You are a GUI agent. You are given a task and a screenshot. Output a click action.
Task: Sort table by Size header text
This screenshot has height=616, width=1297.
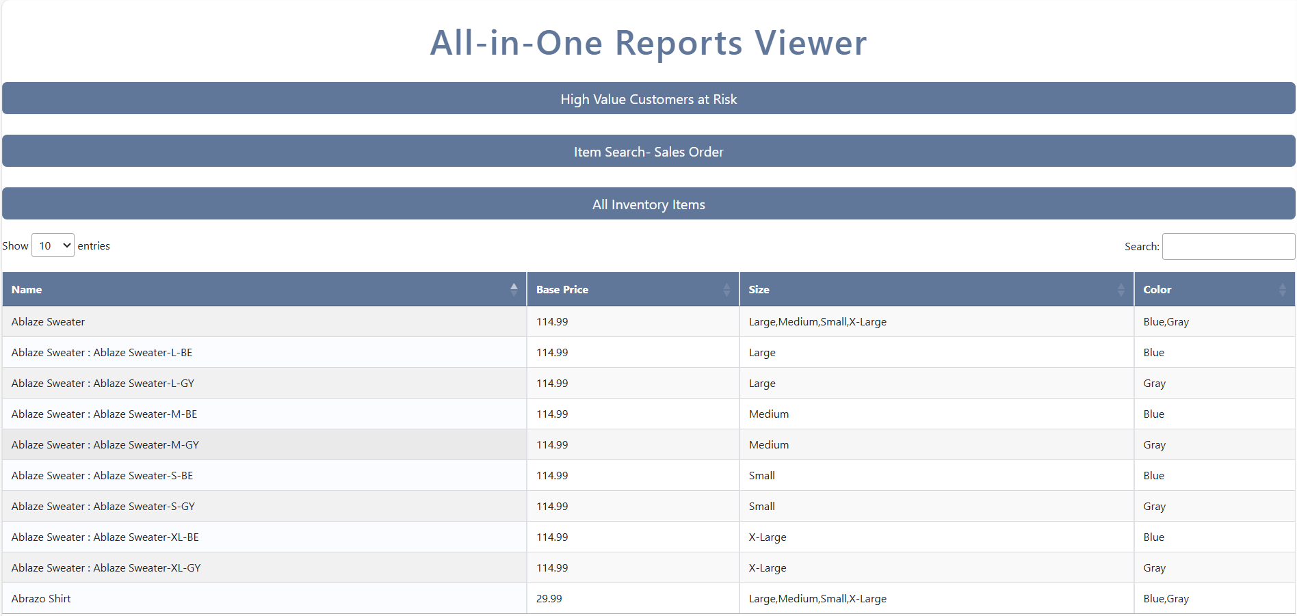point(759,290)
